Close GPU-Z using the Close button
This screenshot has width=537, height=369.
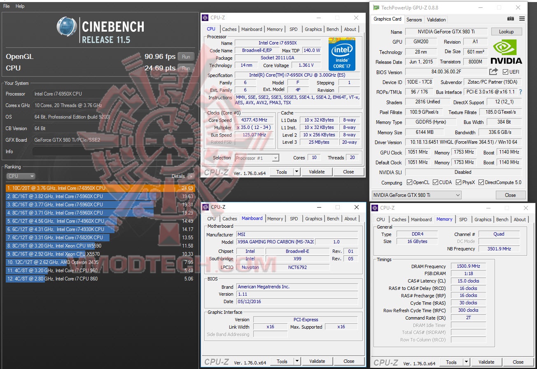pyautogui.click(x=510, y=195)
